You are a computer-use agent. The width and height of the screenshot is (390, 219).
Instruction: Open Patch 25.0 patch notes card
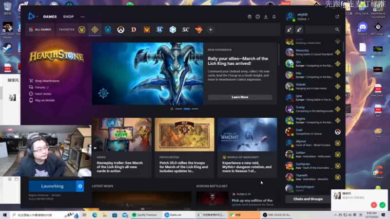point(184,148)
